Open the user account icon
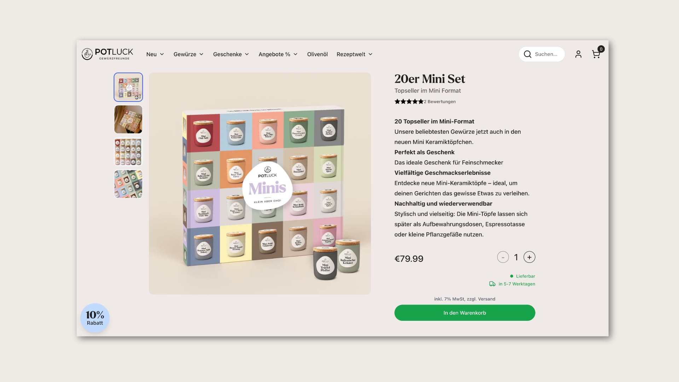 [578, 54]
